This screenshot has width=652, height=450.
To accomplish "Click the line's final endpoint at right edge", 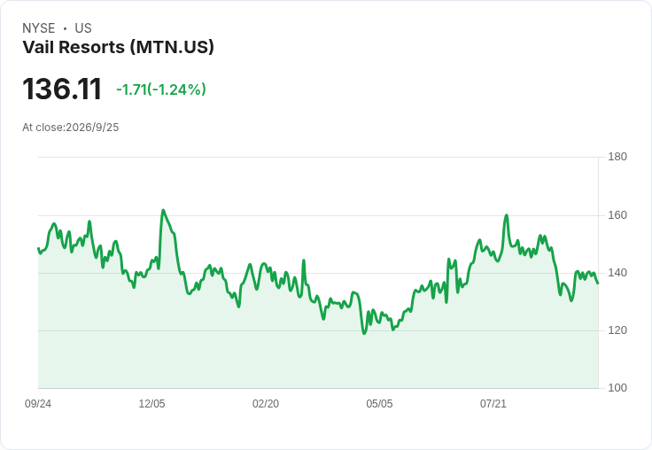I will (x=598, y=283).
